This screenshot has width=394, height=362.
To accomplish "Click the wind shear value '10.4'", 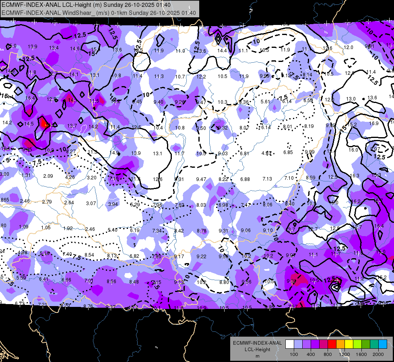I will click(158, 128).
